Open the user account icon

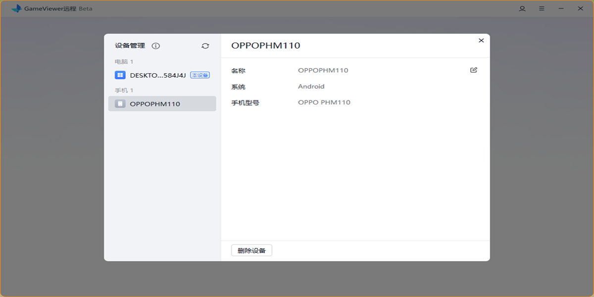pos(522,8)
